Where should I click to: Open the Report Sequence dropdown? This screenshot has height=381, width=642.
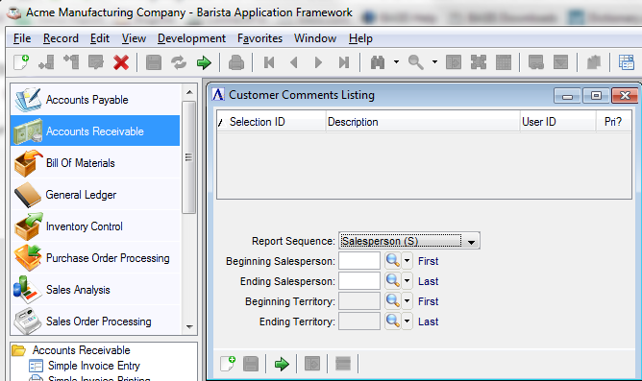coord(409,241)
